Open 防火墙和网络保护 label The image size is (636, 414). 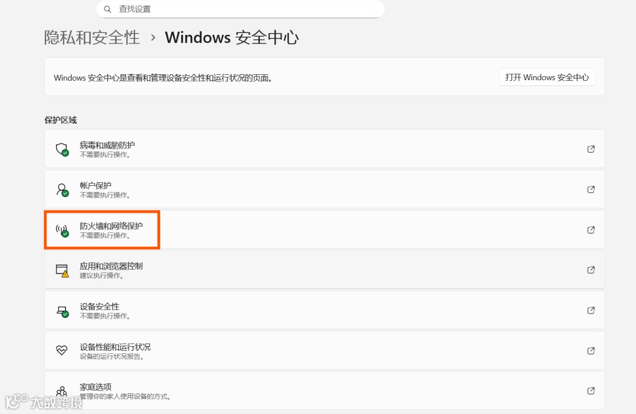[x=111, y=226]
